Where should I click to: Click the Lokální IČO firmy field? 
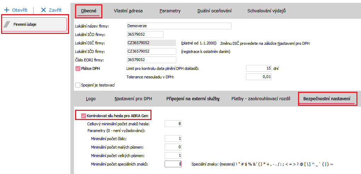[145, 34]
